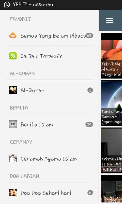
Task: Tap the hamburger menu icon
Action: coord(110,20)
